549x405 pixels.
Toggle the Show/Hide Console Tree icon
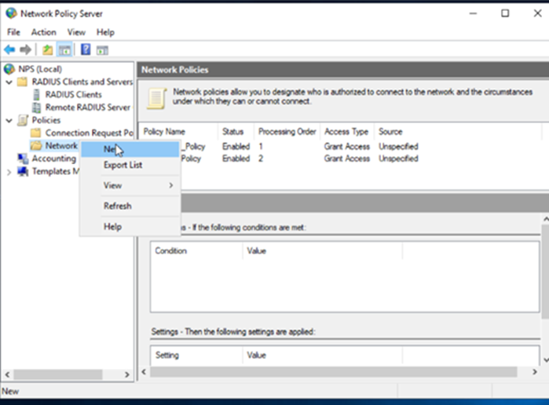(64, 49)
